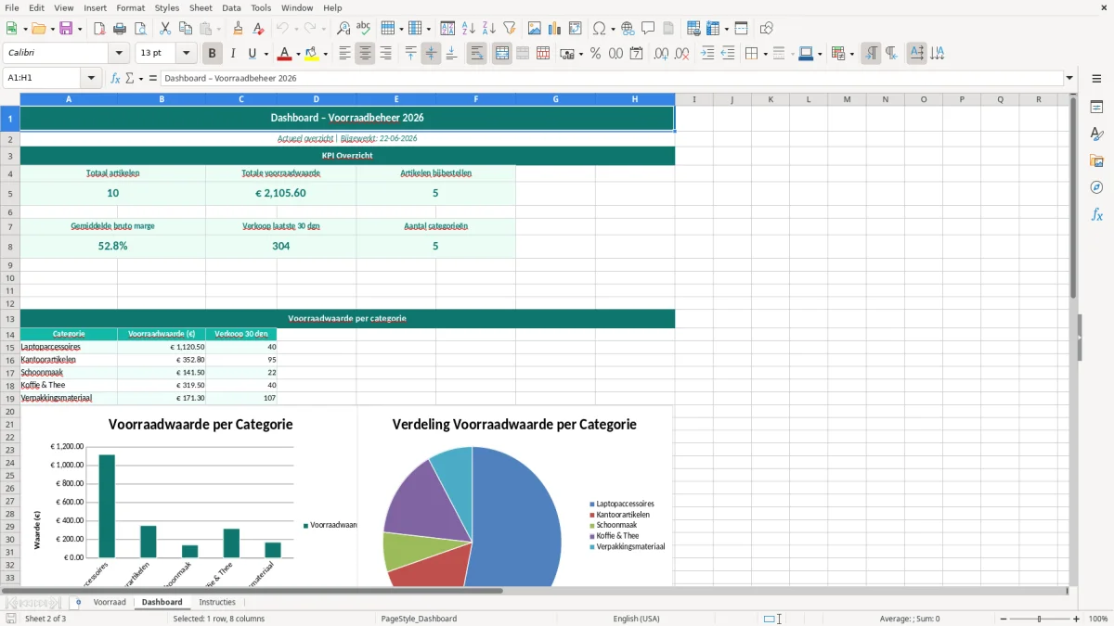The image size is (1114, 626).
Task: Click the Sort icon
Action: [447, 28]
